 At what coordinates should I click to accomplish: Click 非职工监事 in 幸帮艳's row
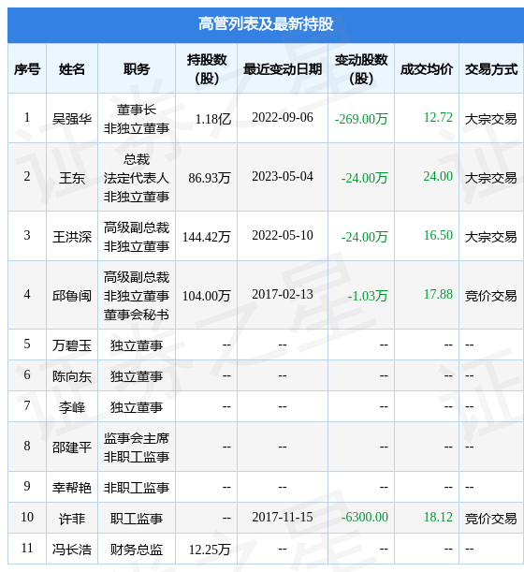tap(137, 488)
